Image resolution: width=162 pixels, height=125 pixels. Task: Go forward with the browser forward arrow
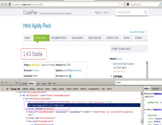[6, 4]
